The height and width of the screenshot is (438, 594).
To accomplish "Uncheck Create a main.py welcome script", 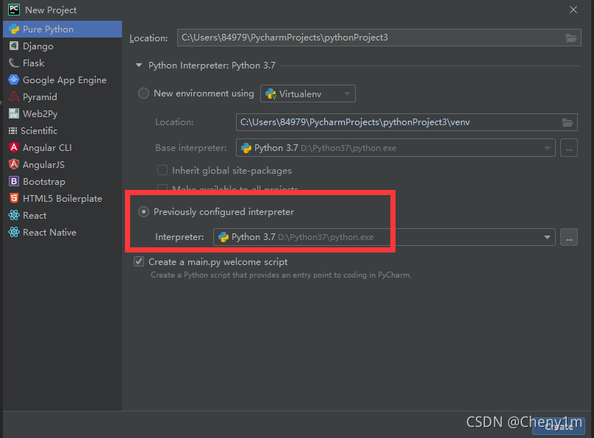I will click(139, 261).
